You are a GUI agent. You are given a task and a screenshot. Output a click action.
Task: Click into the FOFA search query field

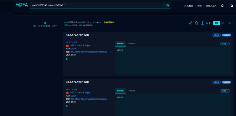click(96, 5)
